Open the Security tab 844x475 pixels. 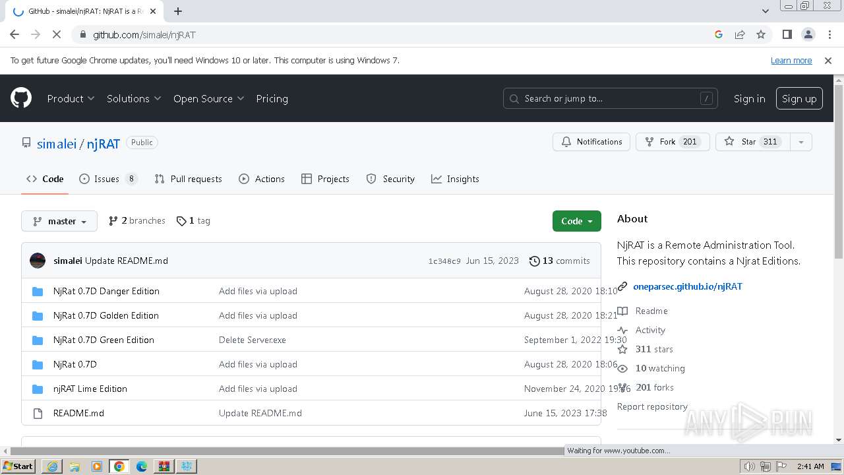[x=390, y=179]
